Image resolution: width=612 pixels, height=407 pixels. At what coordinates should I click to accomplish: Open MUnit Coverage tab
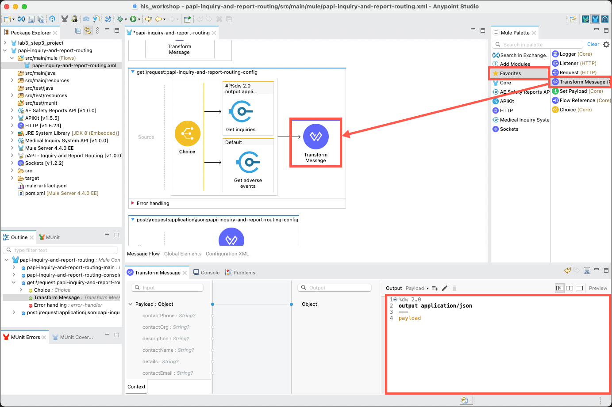(73, 337)
